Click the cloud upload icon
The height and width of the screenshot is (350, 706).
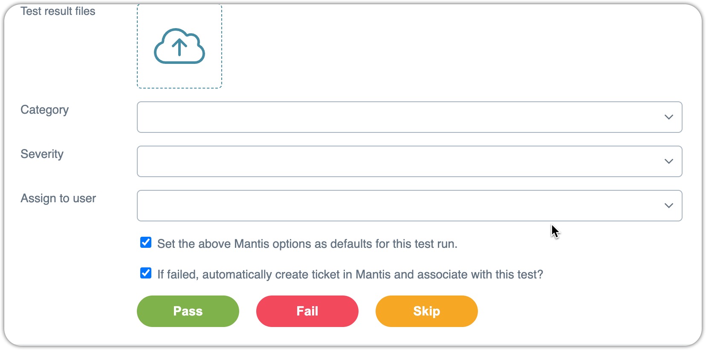(x=179, y=46)
